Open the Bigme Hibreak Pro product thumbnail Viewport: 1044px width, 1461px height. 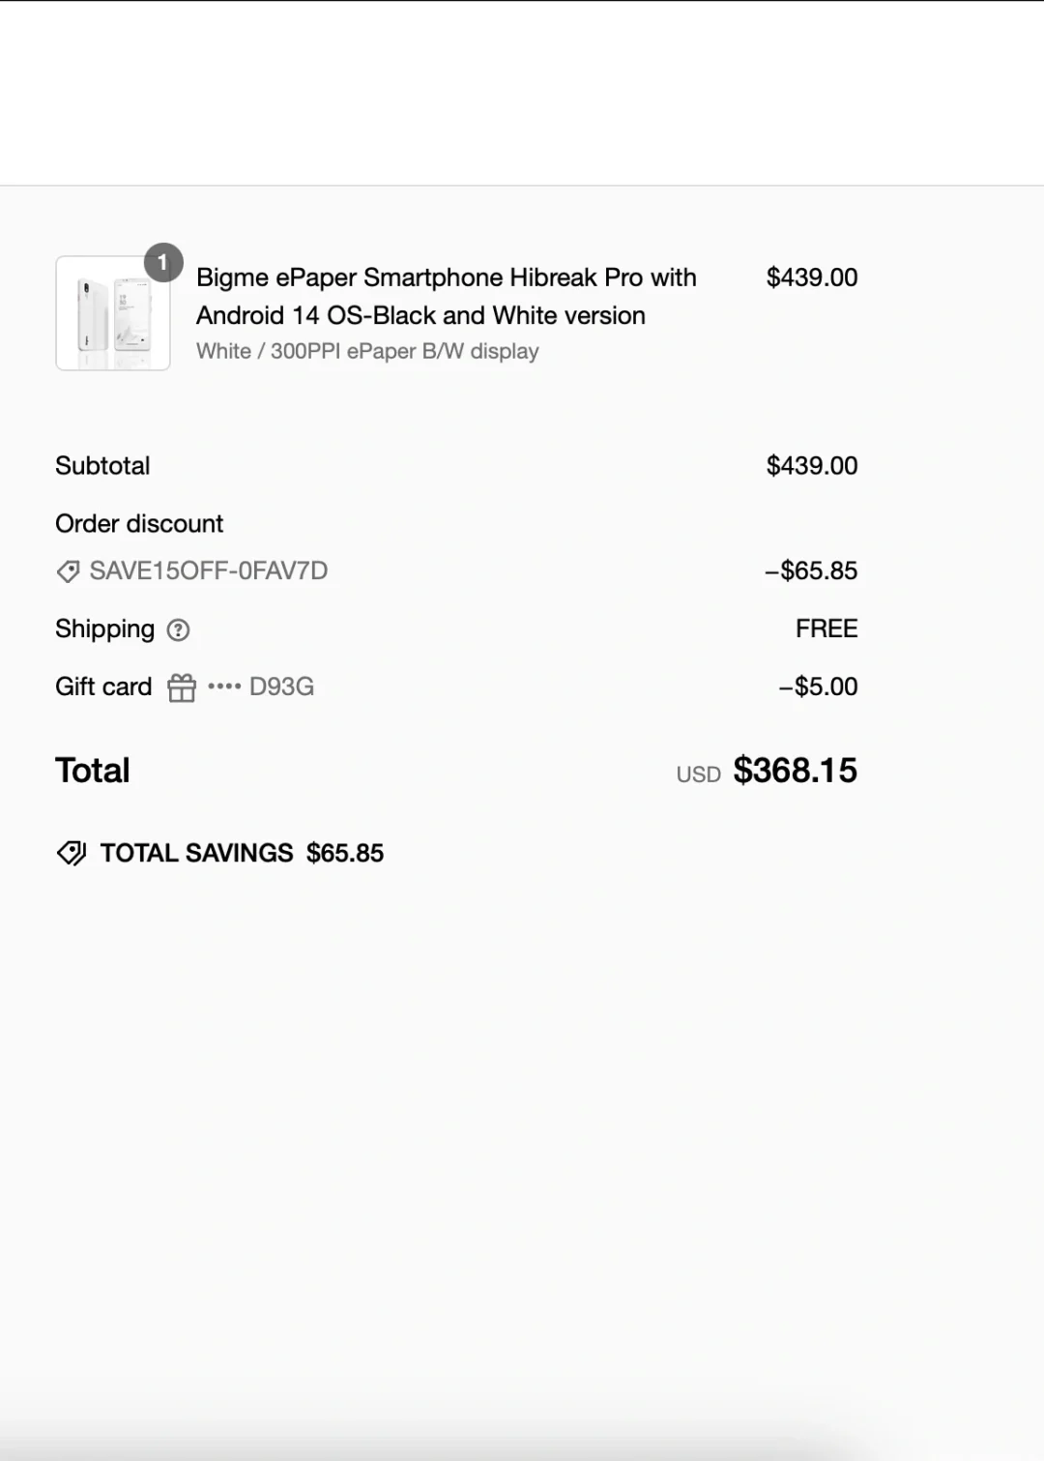tap(113, 313)
